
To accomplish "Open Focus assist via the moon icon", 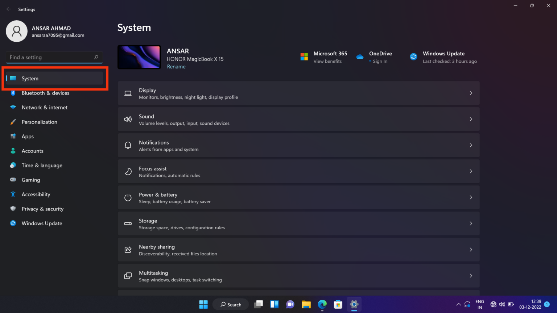I will click(128, 171).
